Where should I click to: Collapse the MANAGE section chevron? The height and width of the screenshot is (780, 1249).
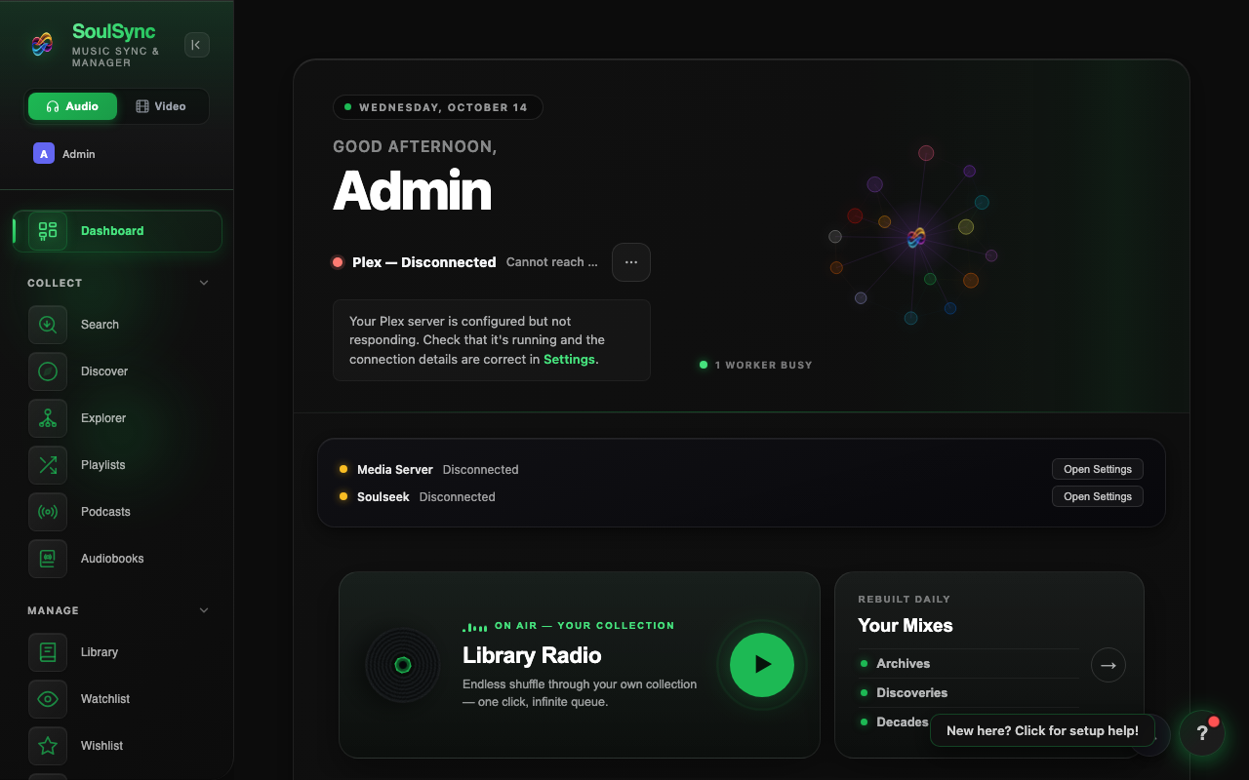(x=204, y=610)
